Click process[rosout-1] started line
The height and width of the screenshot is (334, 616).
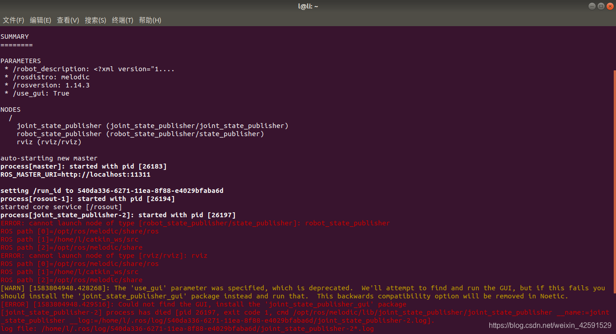click(87, 199)
